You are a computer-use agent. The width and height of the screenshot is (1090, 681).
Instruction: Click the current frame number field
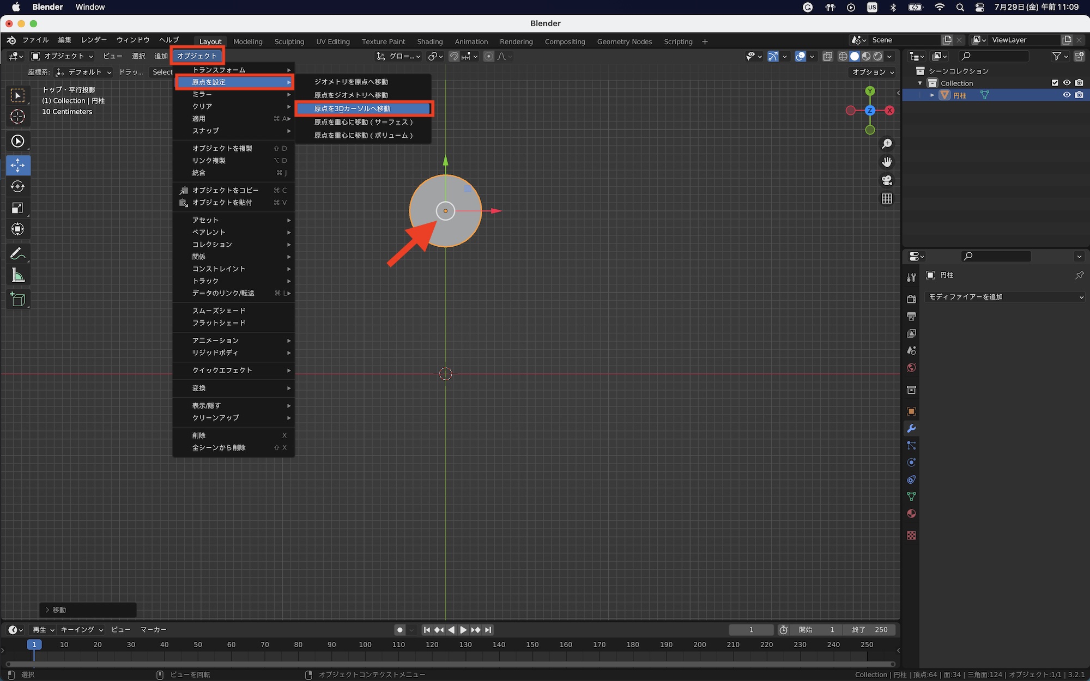tap(751, 630)
